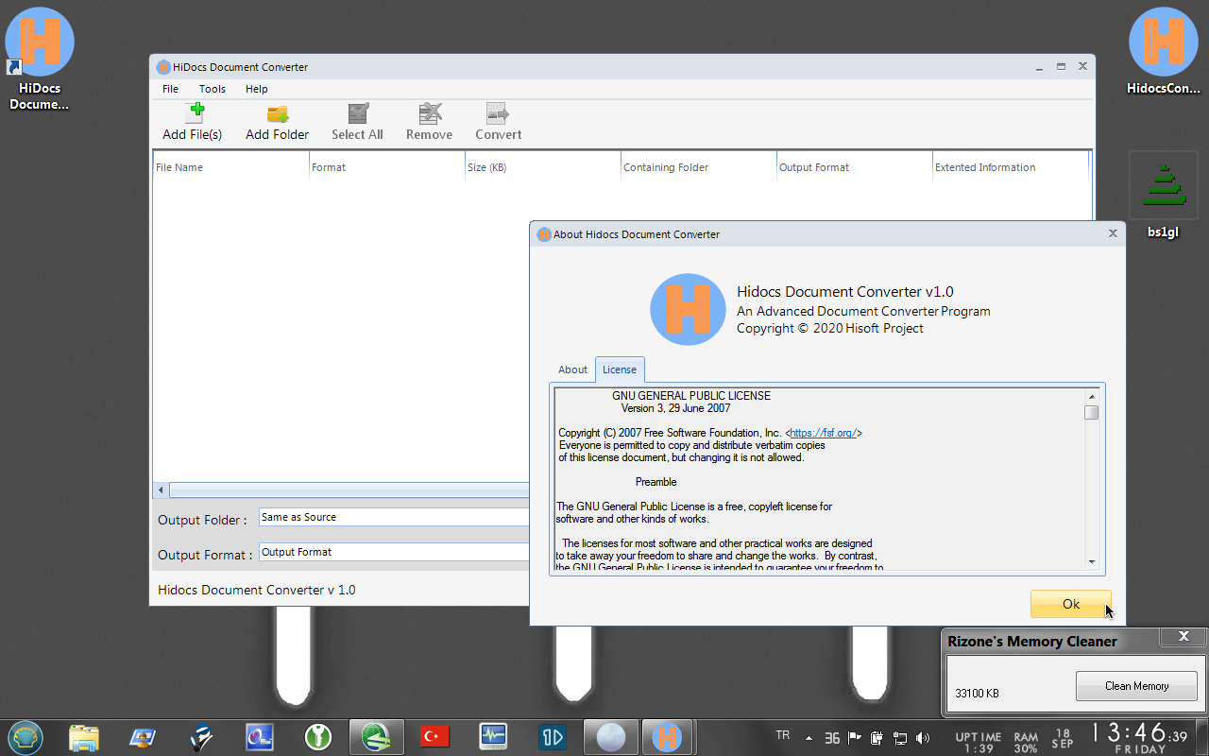
Task: Open the Tools menu
Action: point(213,89)
